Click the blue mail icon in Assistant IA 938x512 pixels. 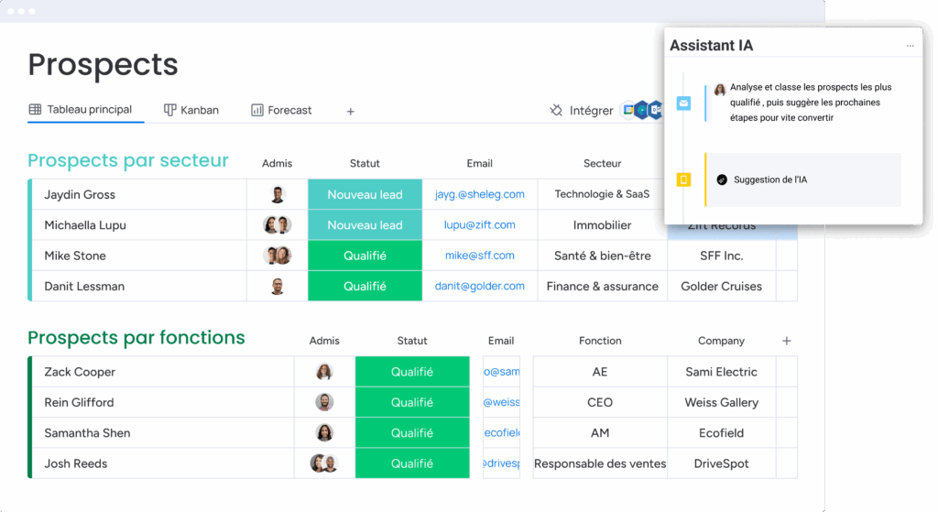[683, 103]
